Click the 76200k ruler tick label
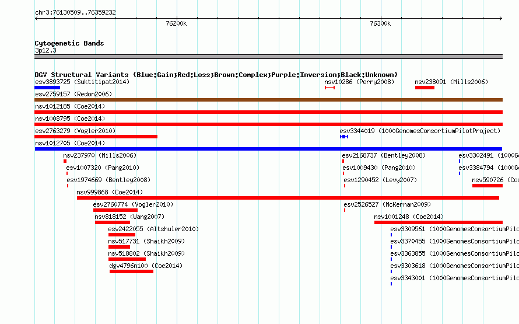Image resolution: width=519 pixels, height=324 pixels. (x=176, y=23)
